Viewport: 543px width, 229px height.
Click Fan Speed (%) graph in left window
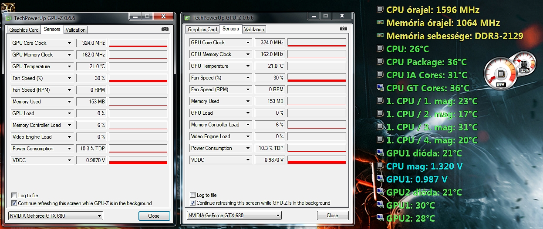pyautogui.click(x=138, y=78)
